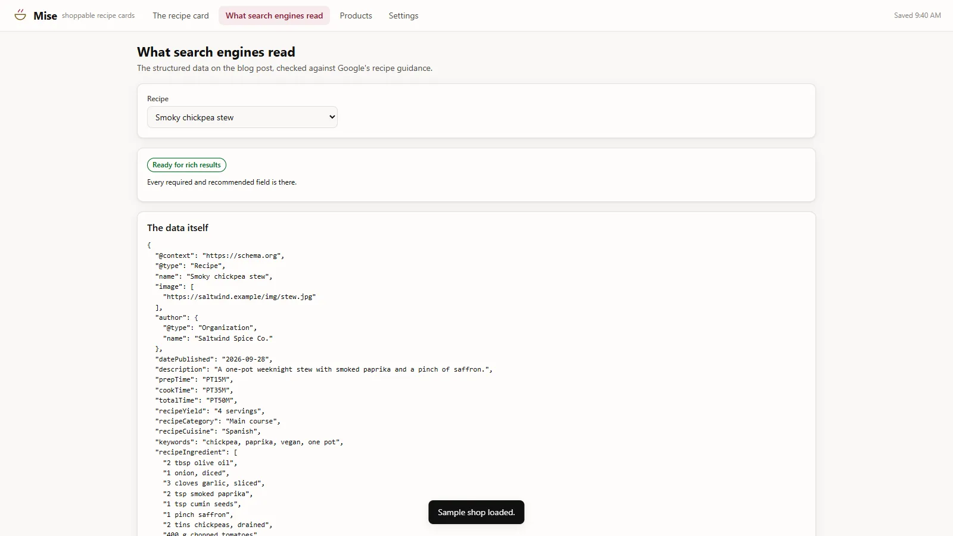953x536 pixels.
Task: Open The recipe card tab
Action: tap(180, 15)
